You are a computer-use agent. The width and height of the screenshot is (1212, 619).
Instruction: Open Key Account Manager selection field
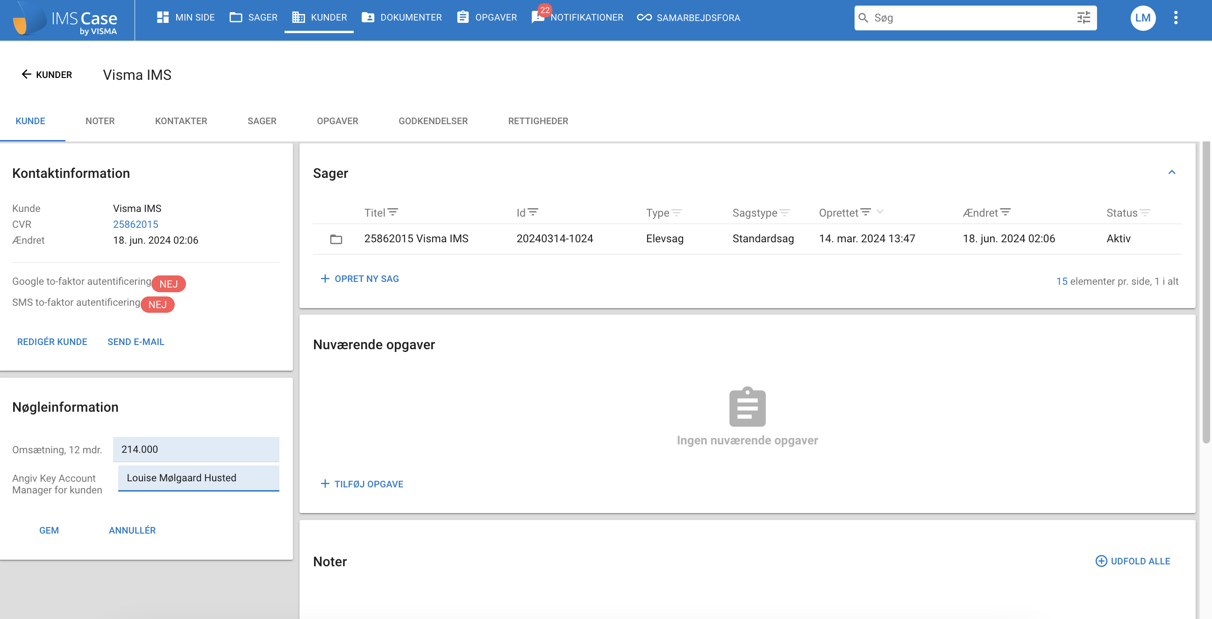pyautogui.click(x=199, y=478)
